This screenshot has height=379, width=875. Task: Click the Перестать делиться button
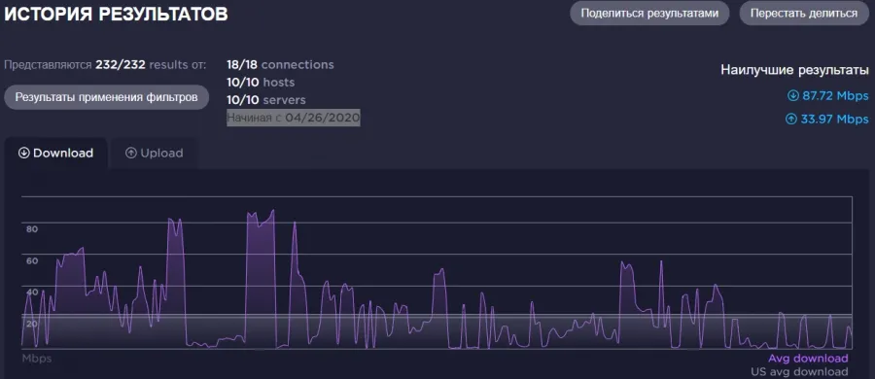pos(804,14)
